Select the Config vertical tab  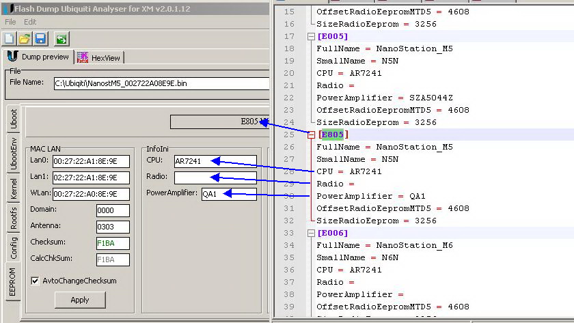pyautogui.click(x=14, y=248)
